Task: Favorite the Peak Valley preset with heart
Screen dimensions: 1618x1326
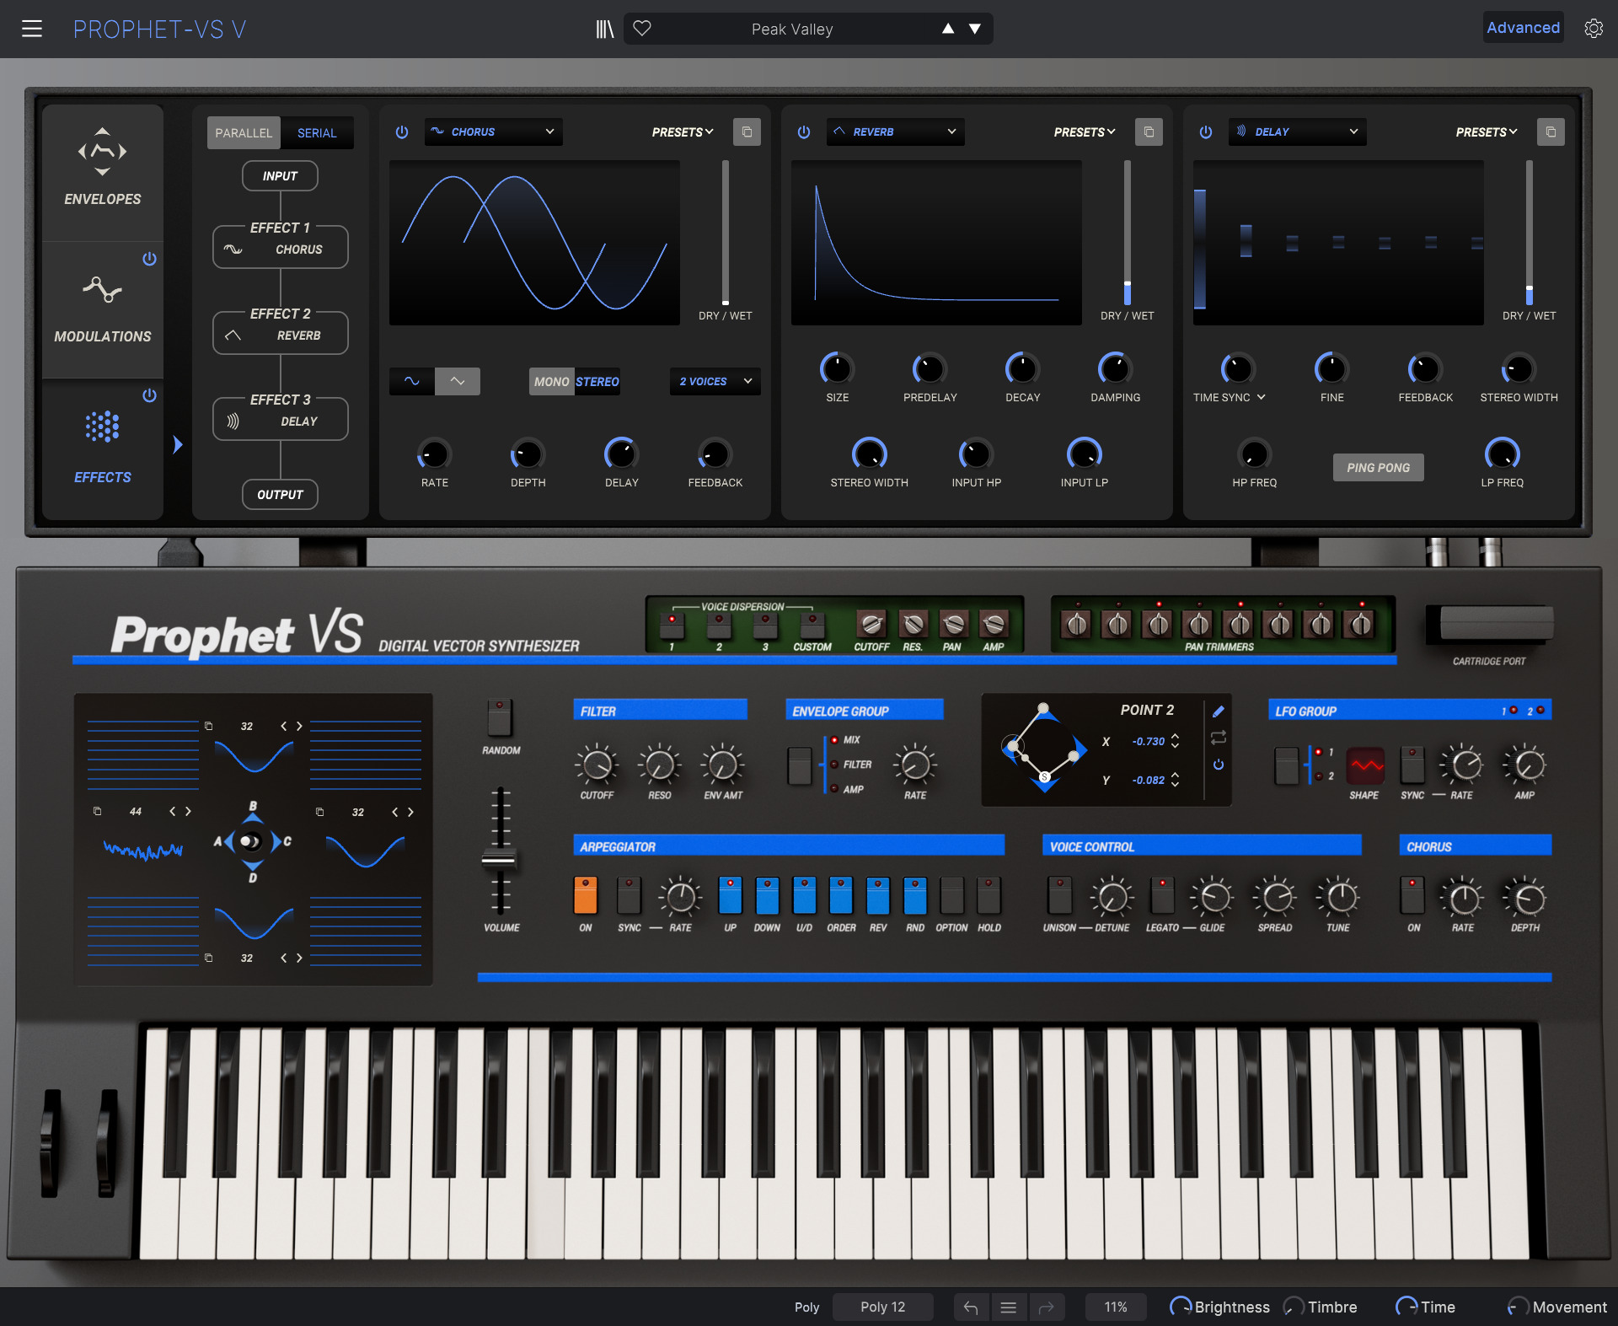Action: click(642, 29)
